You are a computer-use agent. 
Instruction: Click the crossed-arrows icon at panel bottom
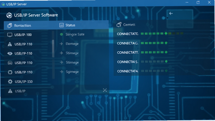click(x=105, y=90)
